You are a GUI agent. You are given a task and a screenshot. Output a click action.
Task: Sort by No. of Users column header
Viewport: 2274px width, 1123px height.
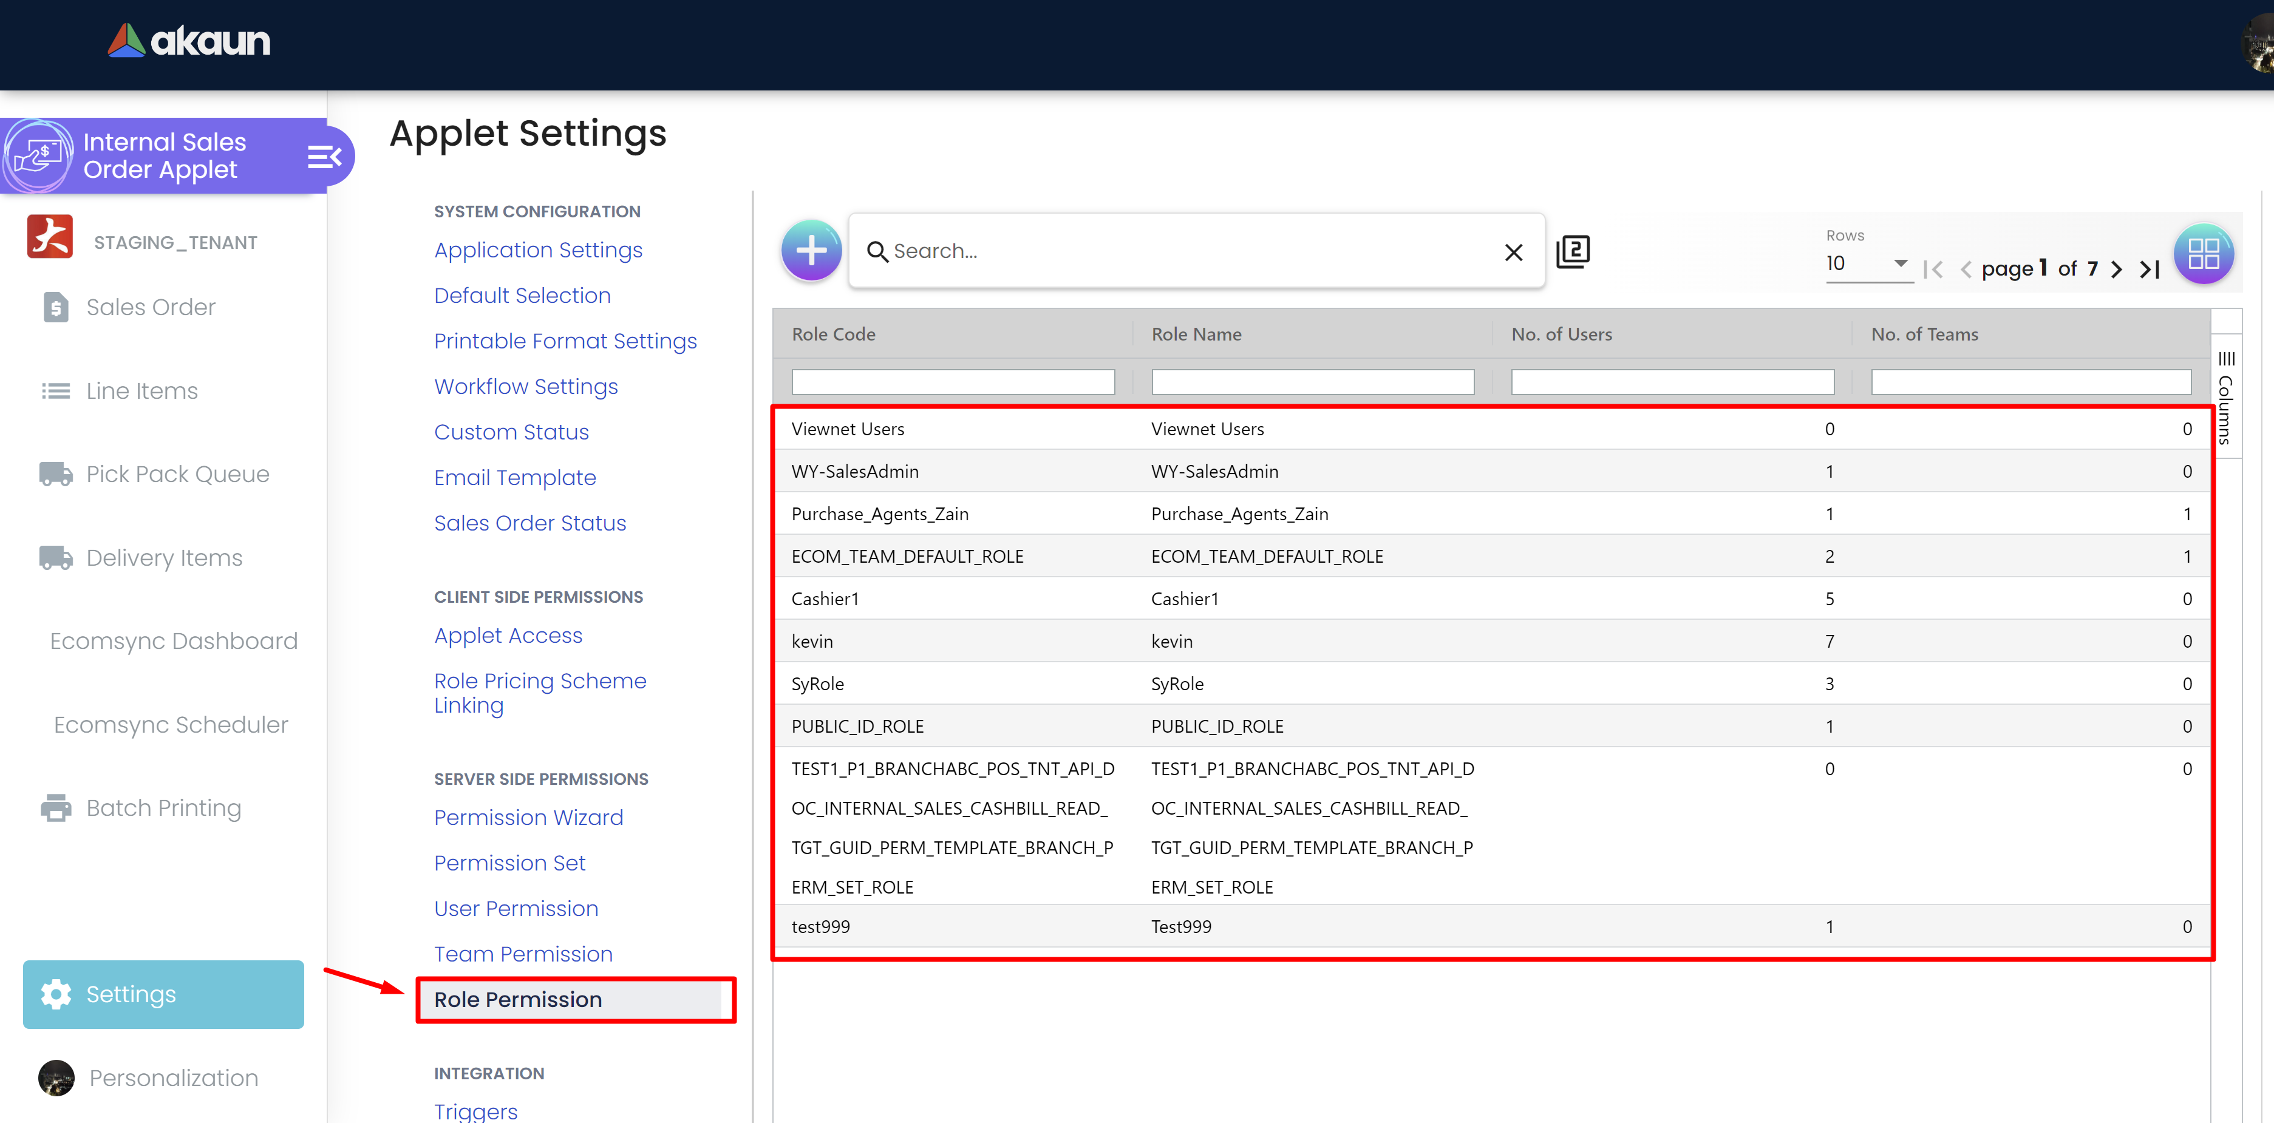coord(1561,334)
